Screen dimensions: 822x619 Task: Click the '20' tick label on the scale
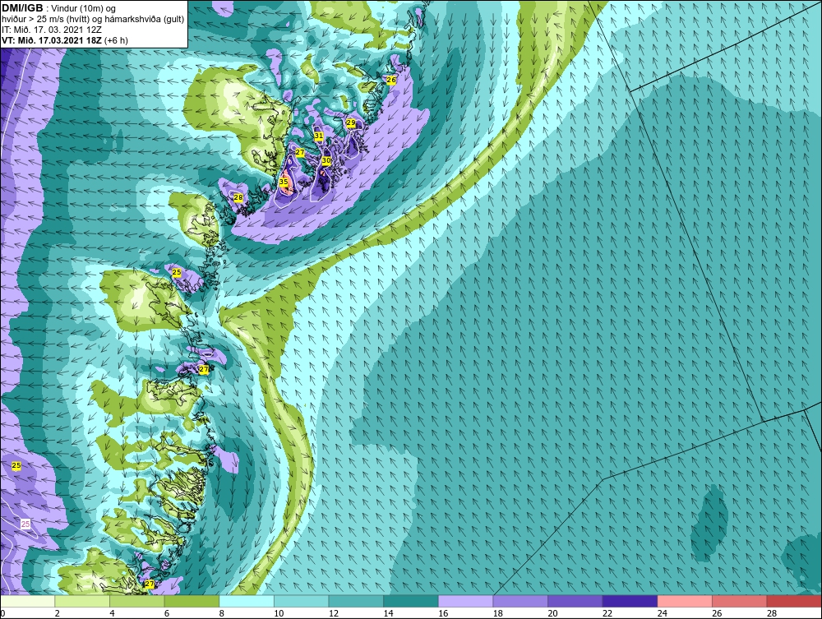(552, 613)
